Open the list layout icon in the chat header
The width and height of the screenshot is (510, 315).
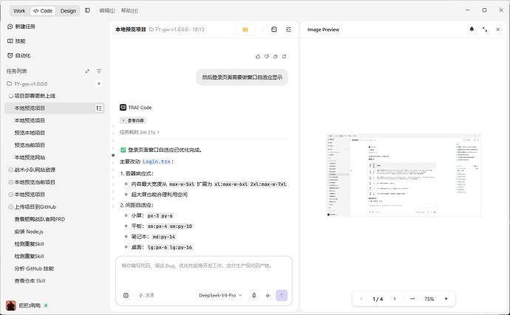click(288, 30)
